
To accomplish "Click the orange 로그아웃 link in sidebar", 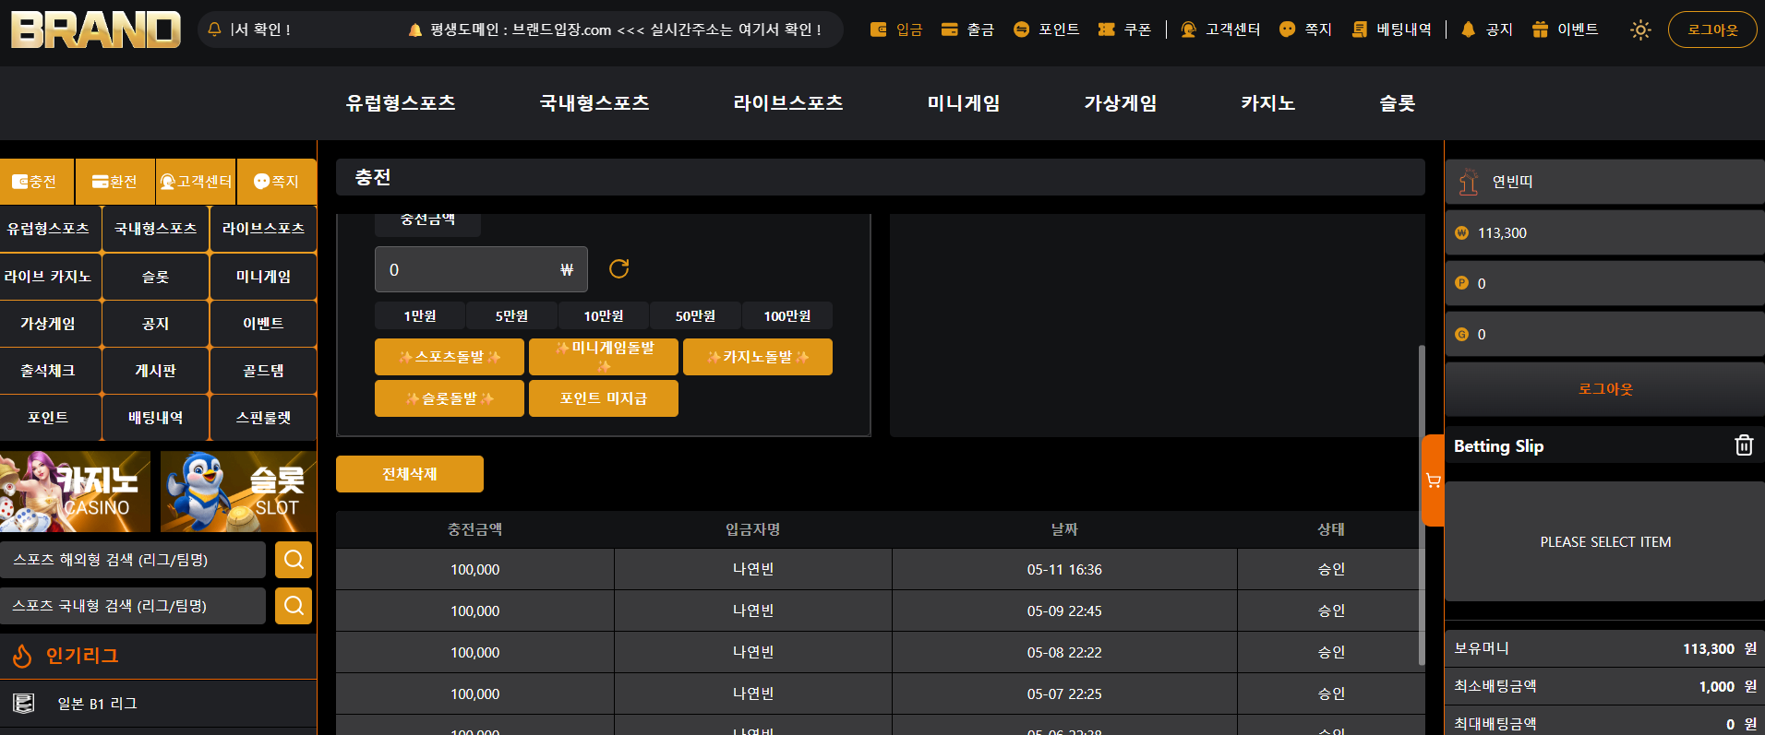I will click(x=1605, y=389).
